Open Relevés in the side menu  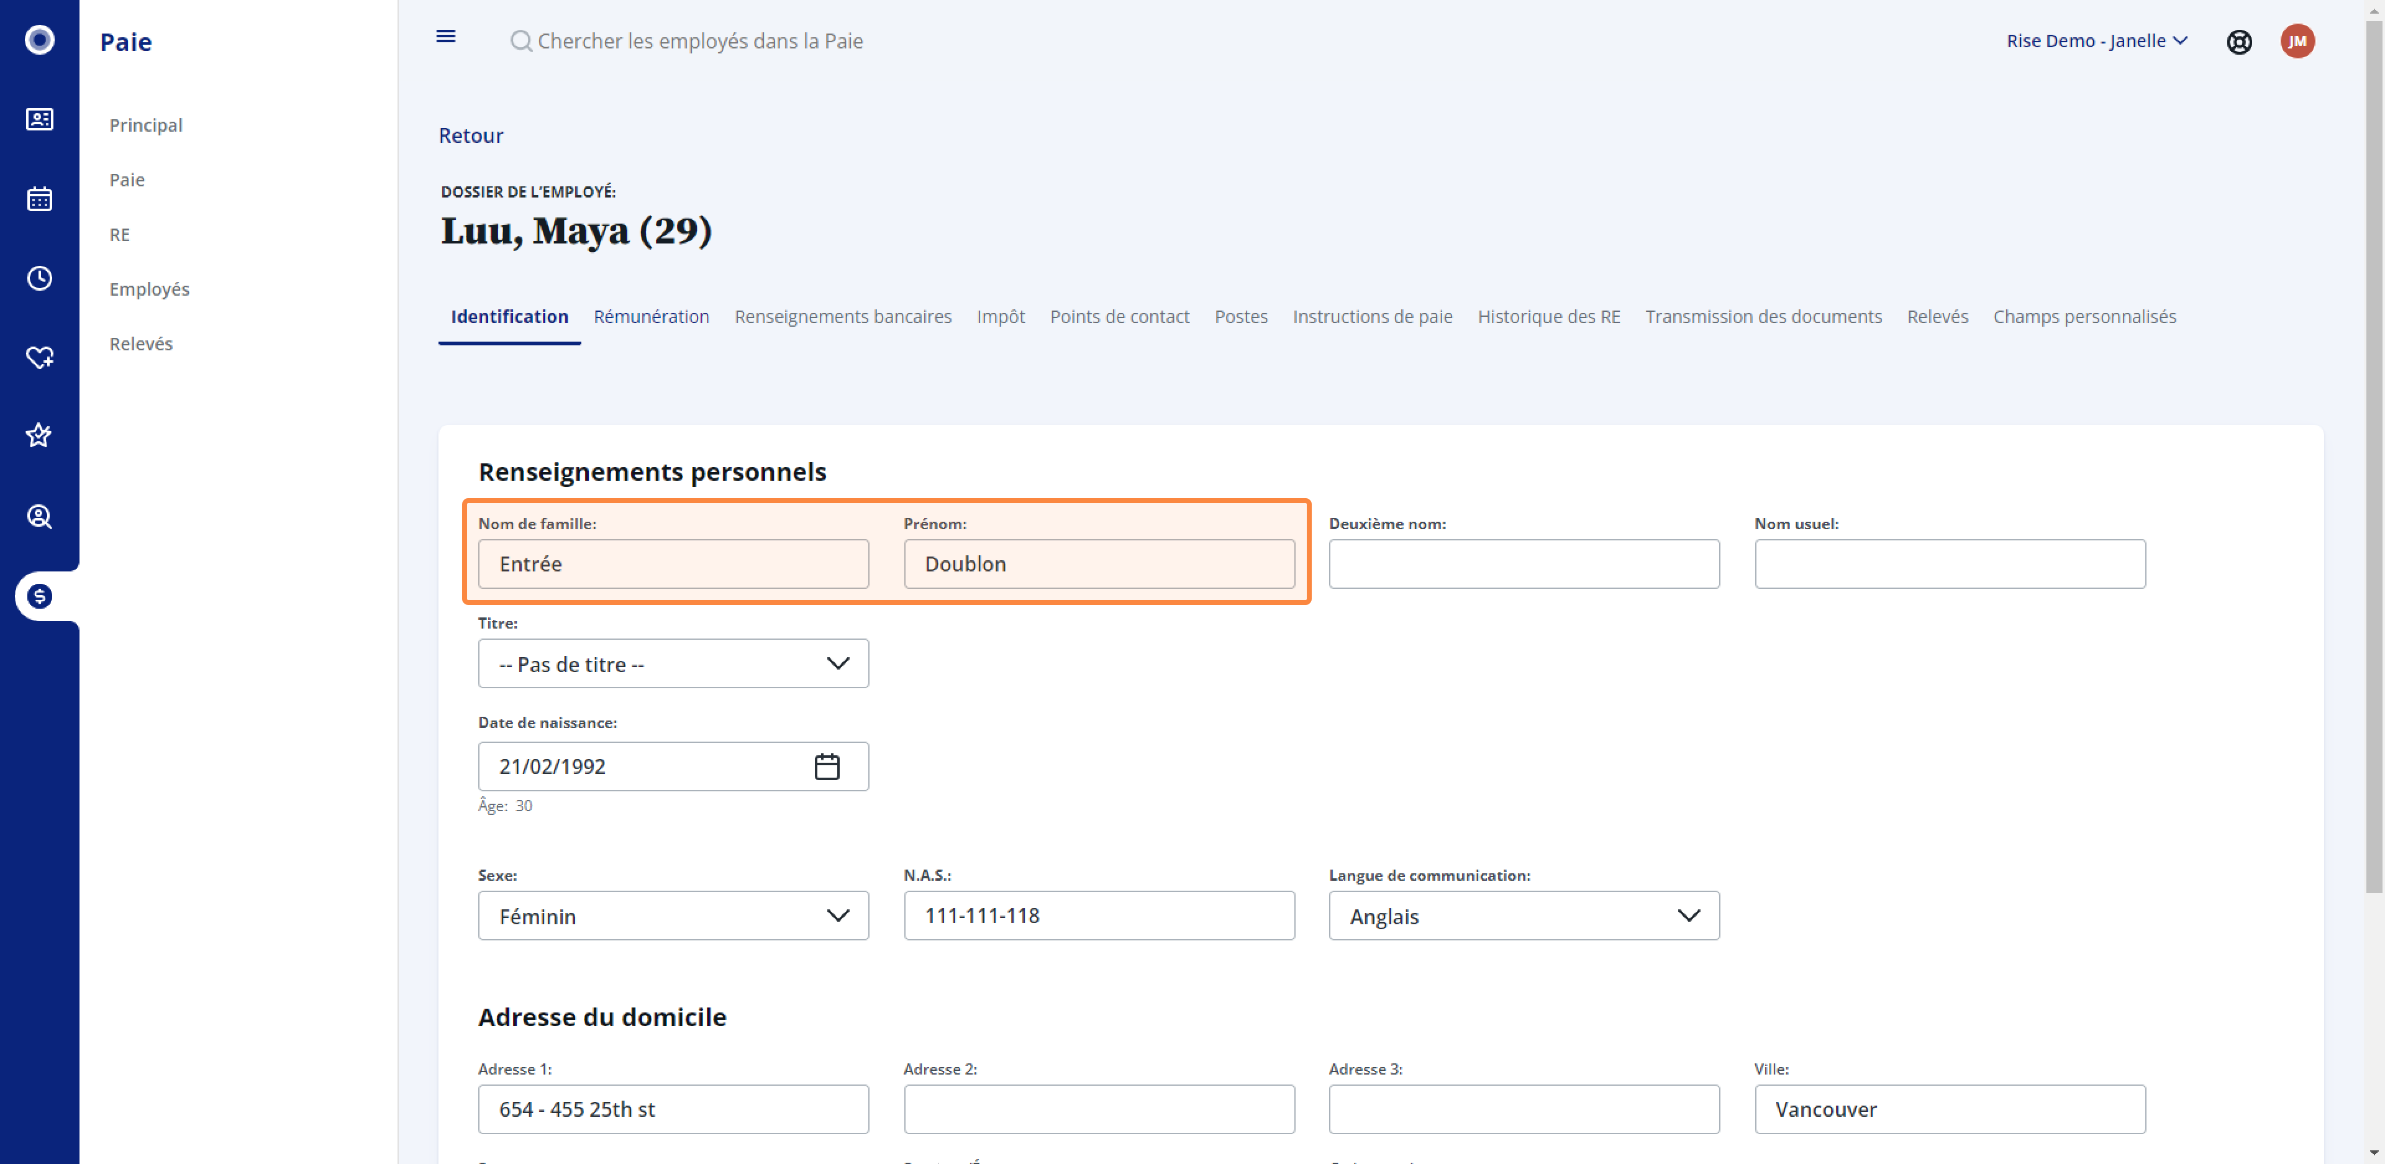(x=141, y=343)
